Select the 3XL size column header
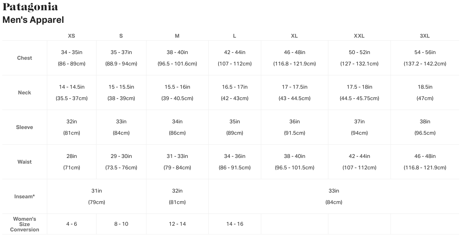This screenshot has height=239, width=463. [x=424, y=36]
